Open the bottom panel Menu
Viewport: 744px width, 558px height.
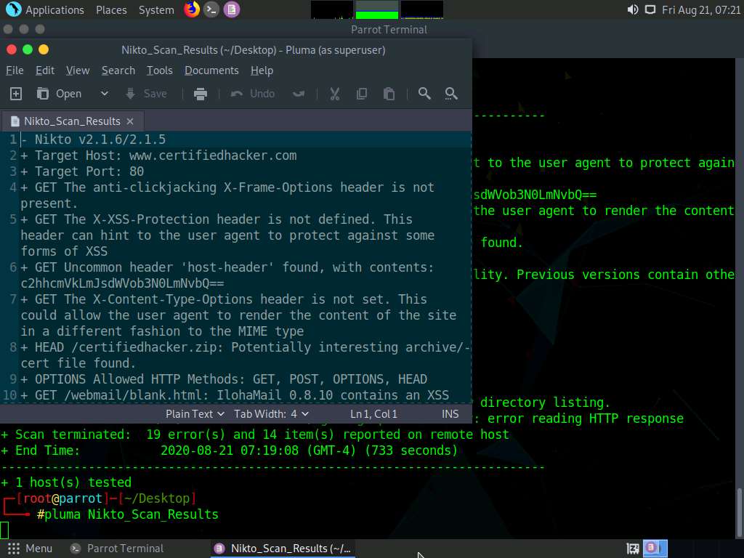click(30, 549)
